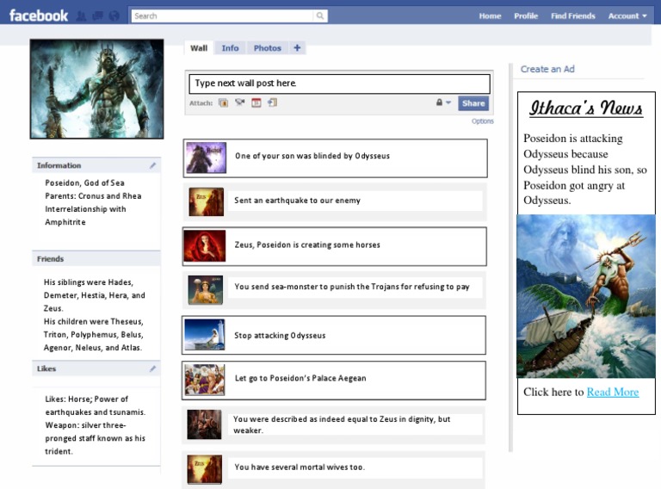The image size is (661, 489).
Task: Open Find Friends in top navigation
Action: coord(573,16)
